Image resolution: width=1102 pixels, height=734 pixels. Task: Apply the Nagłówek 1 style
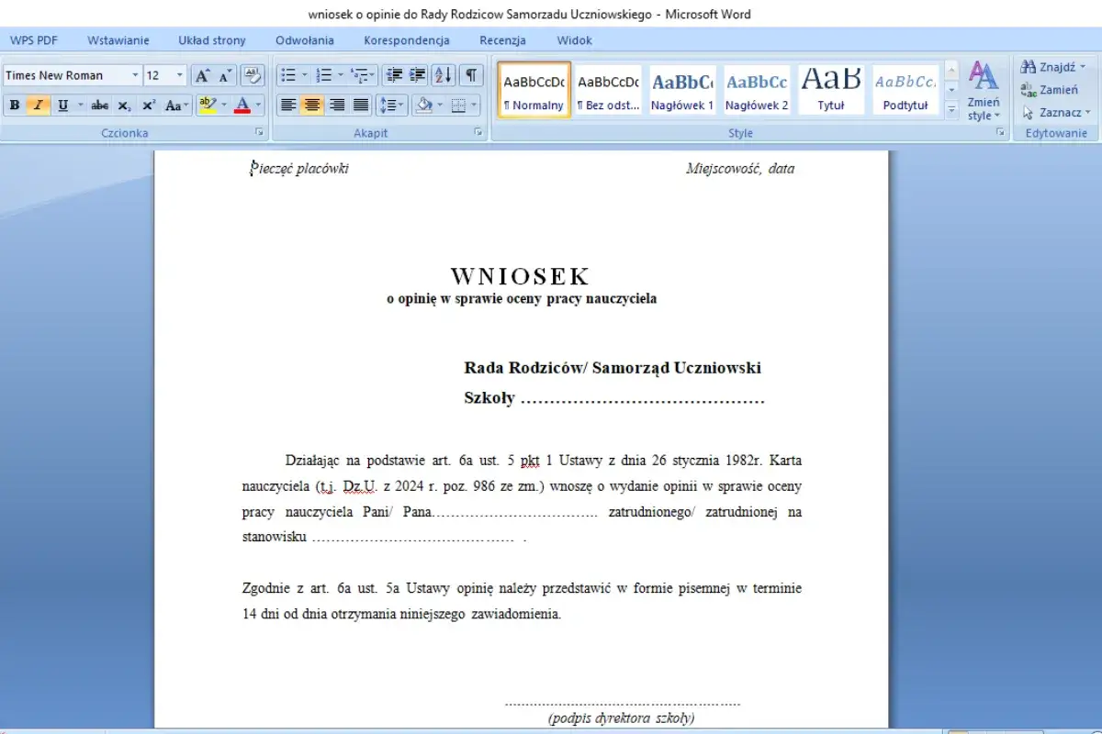pyautogui.click(x=682, y=90)
